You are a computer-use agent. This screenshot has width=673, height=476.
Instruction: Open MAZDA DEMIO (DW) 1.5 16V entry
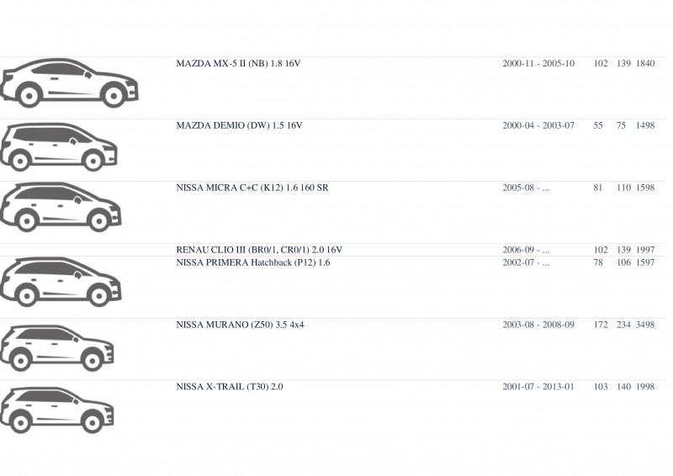point(239,126)
